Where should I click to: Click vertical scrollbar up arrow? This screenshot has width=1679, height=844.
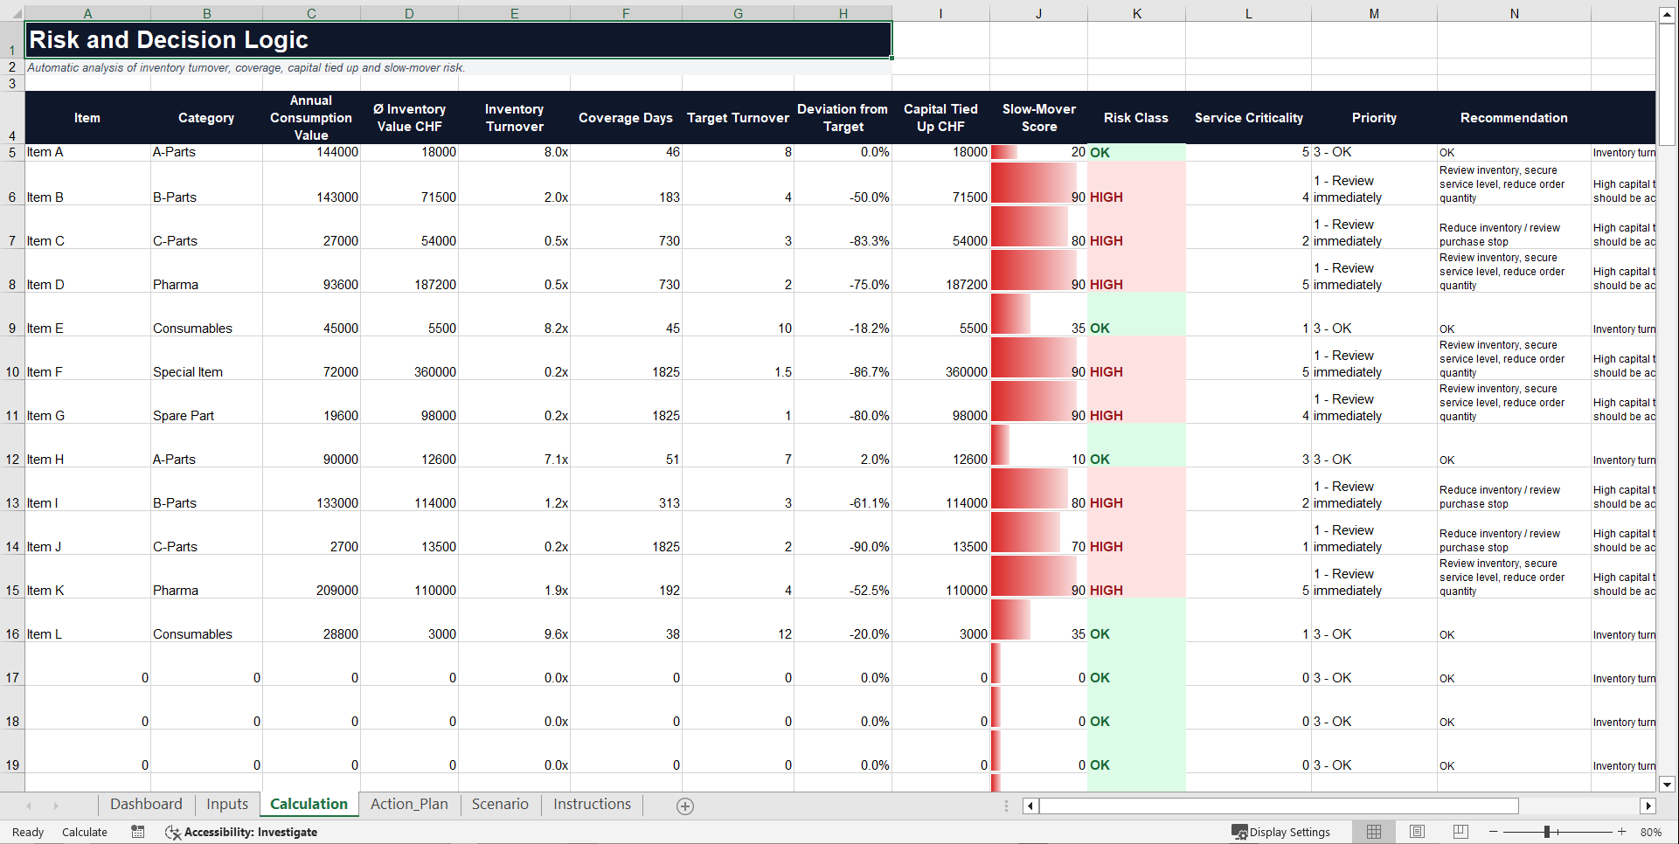click(x=1668, y=15)
